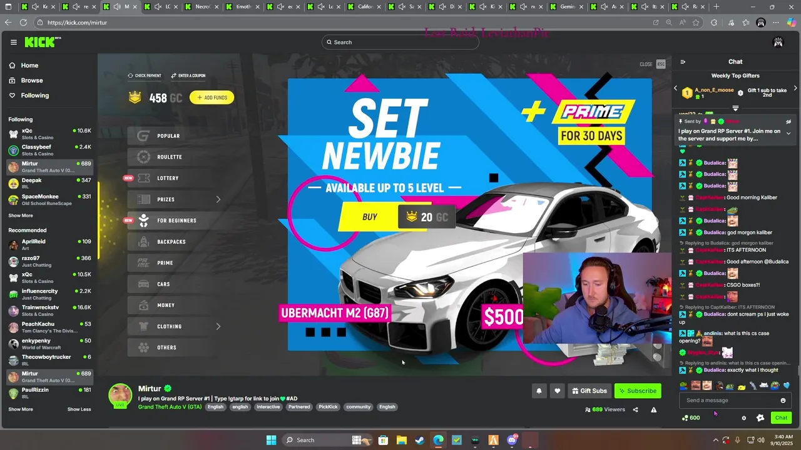Open the browser zoom icon in the address bar
This screenshot has width=801, height=450.
(x=669, y=22)
